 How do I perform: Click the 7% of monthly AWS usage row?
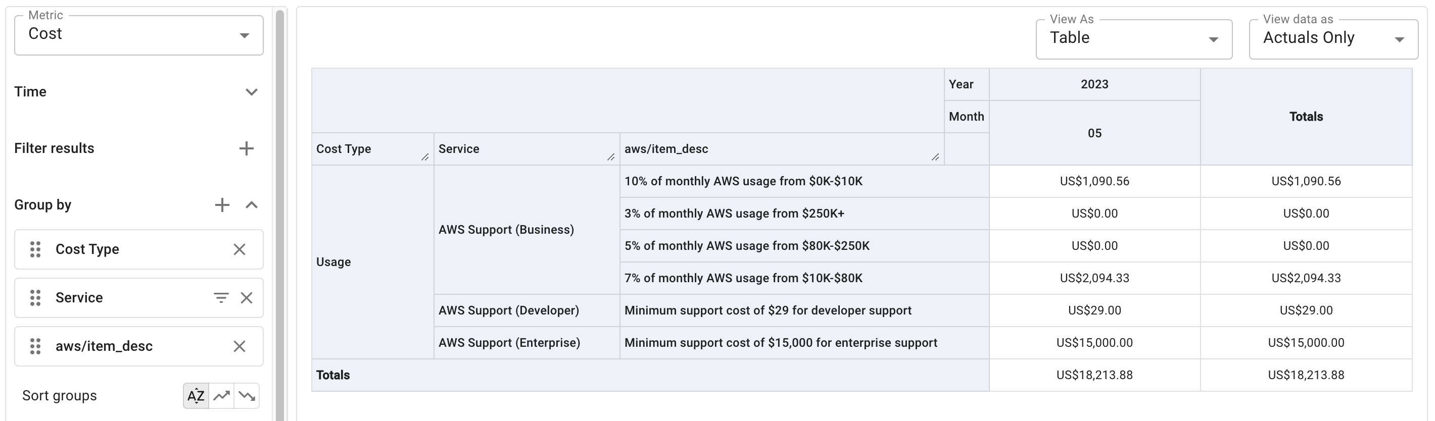(x=804, y=278)
